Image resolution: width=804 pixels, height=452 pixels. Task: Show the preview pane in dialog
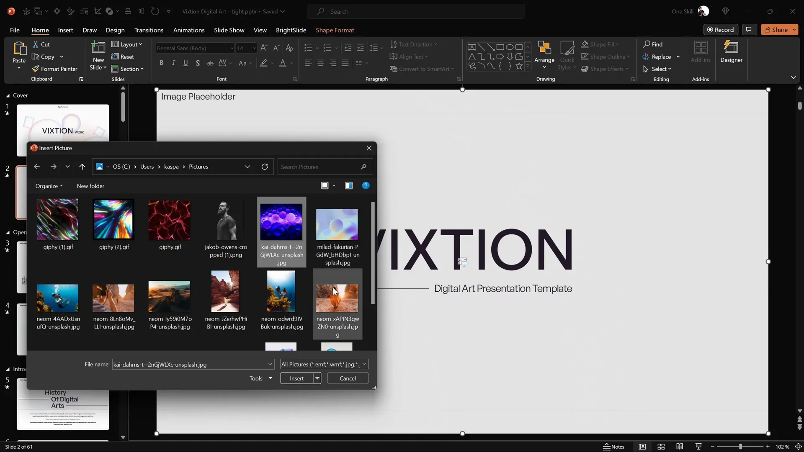pos(349,186)
